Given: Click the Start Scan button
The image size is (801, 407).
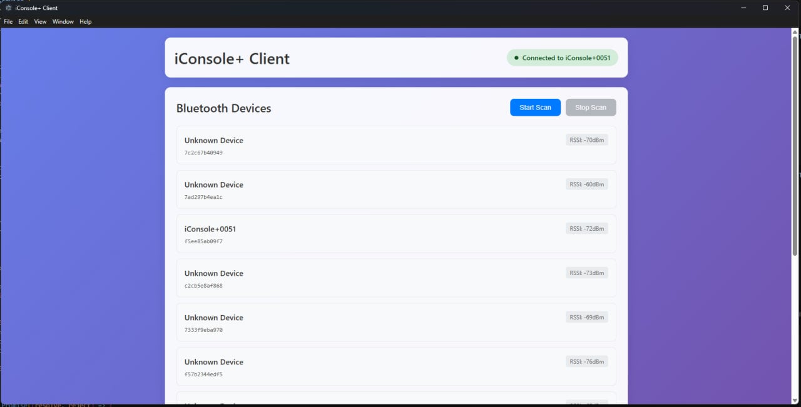Looking at the screenshot, I should click(x=535, y=108).
